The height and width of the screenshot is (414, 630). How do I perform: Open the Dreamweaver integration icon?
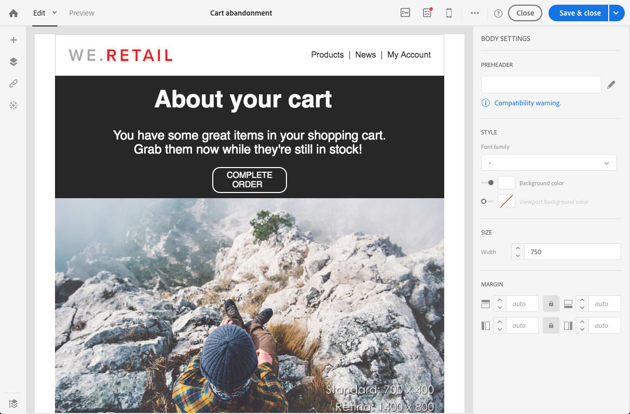click(x=405, y=13)
